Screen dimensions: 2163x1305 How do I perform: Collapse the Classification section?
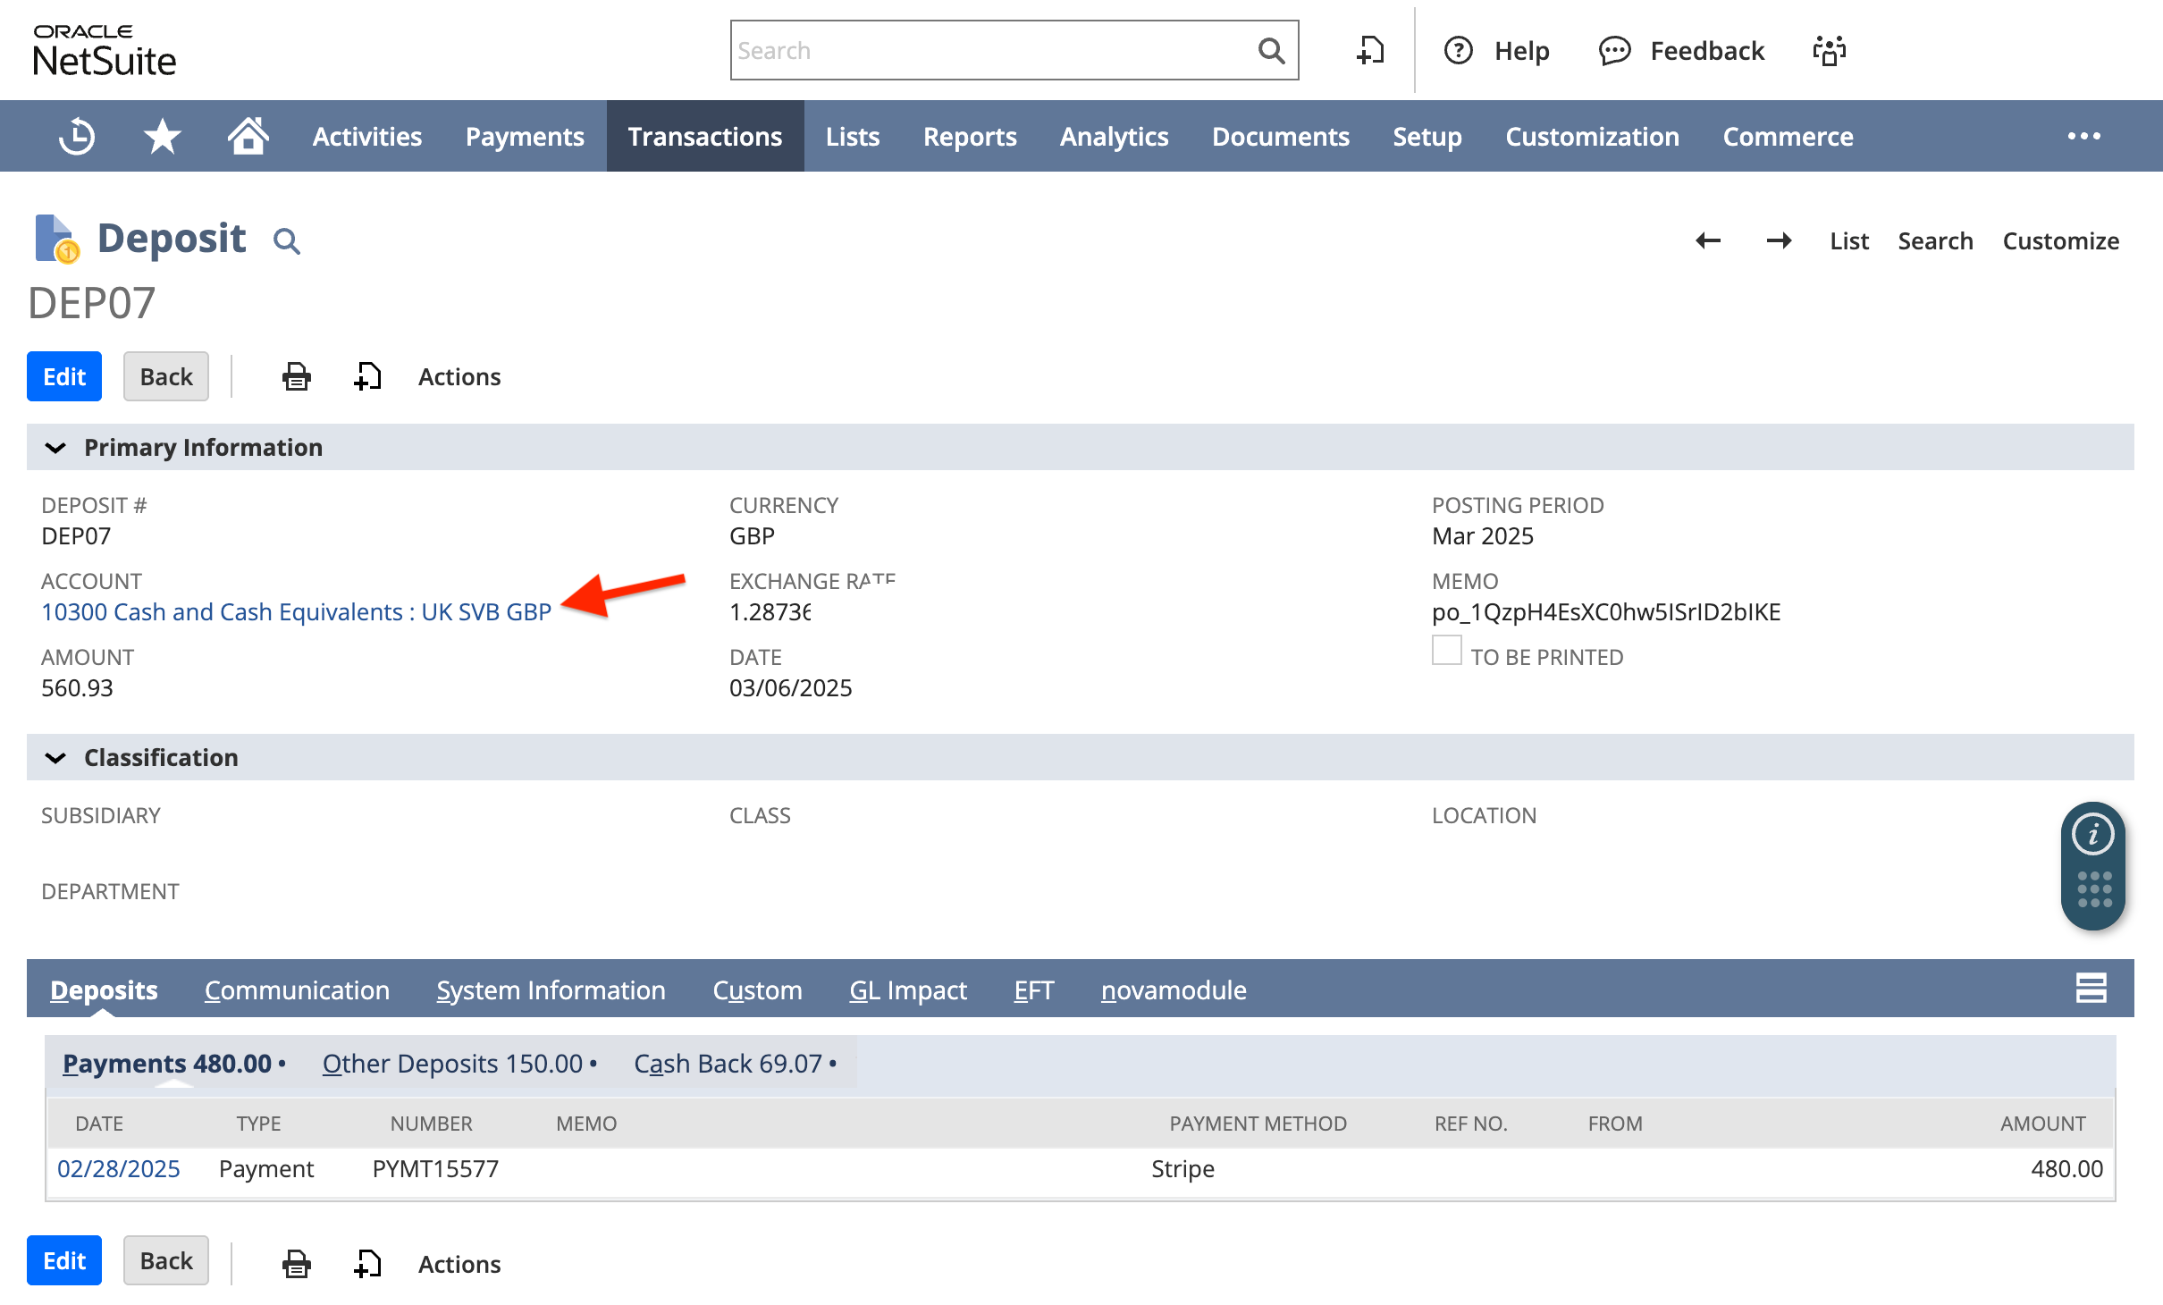pos(55,758)
